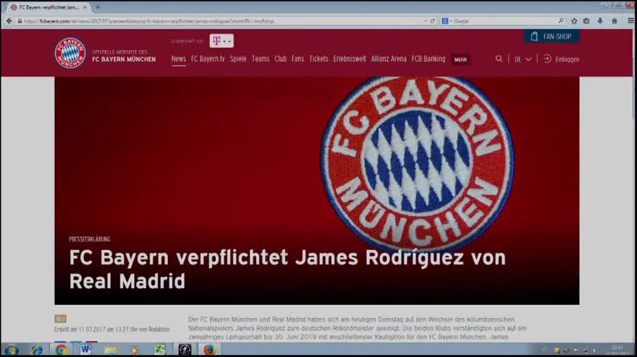Screen dimensions: 637x357
Task: Click the FAN-SHOP button
Action: coord(551,36)
